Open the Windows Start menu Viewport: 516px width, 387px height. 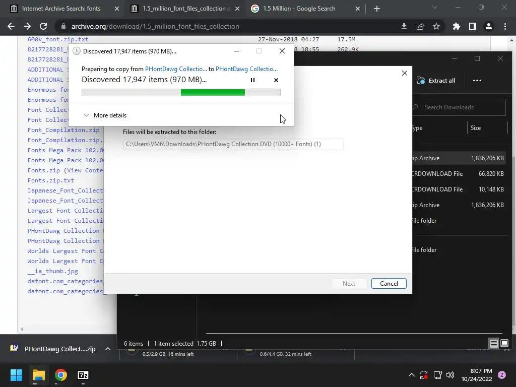16,375
